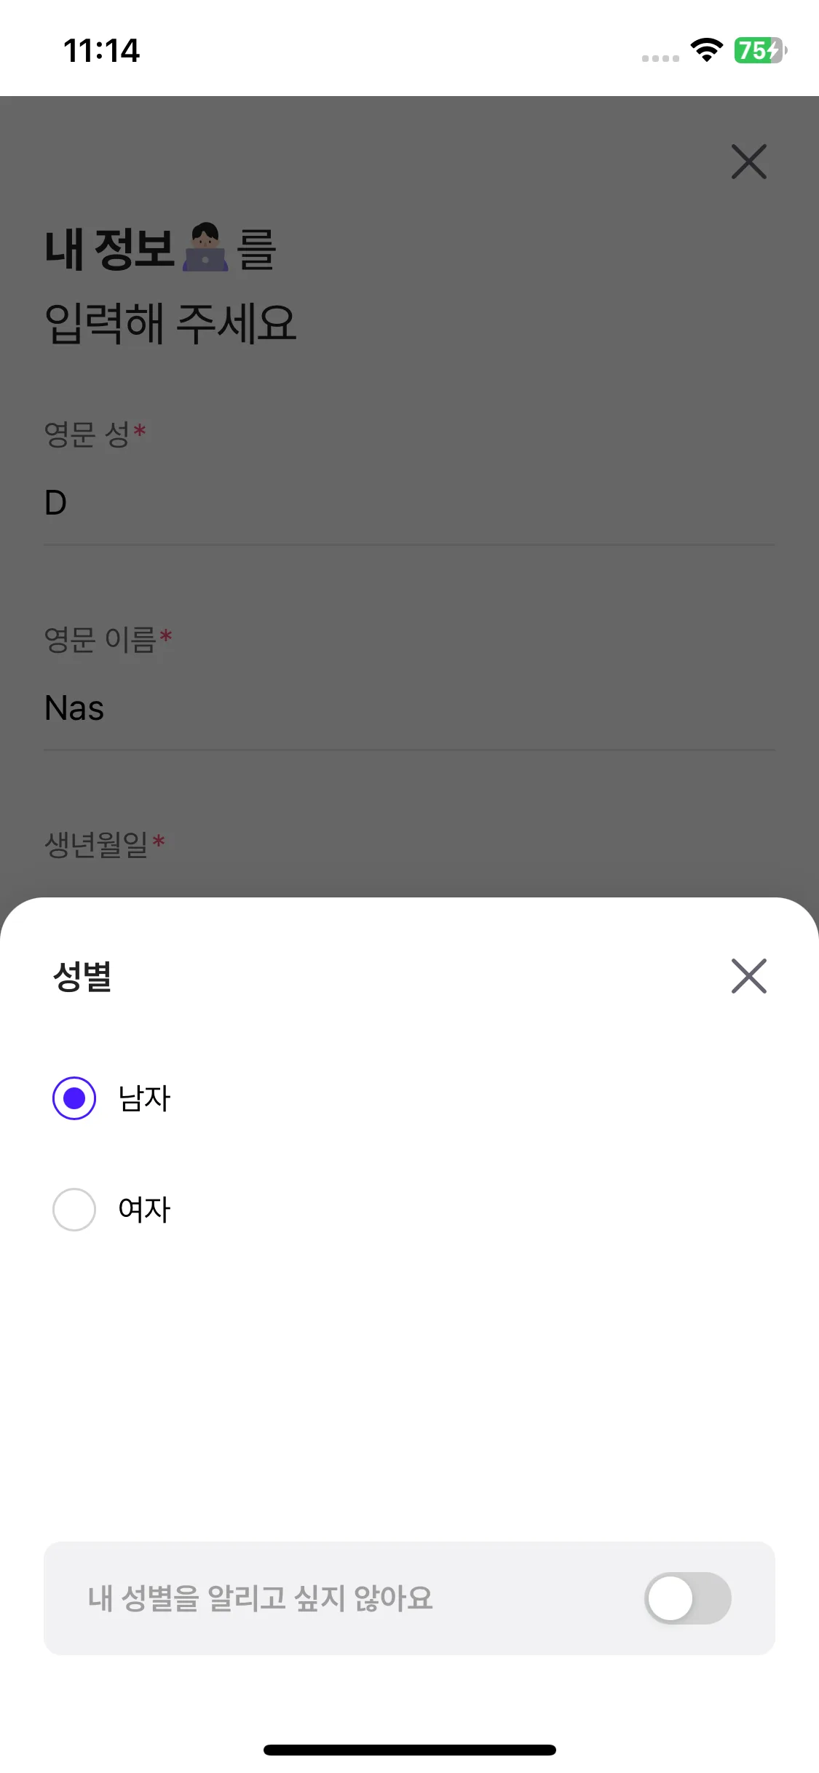Tap the battery indicator icon
819x1773 pixels.
[759, 50]
